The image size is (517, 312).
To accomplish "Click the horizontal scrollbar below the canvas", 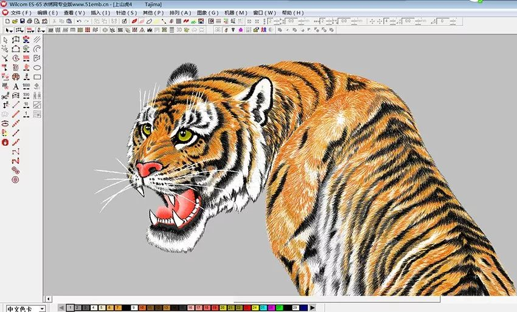I will coord(243,299).
